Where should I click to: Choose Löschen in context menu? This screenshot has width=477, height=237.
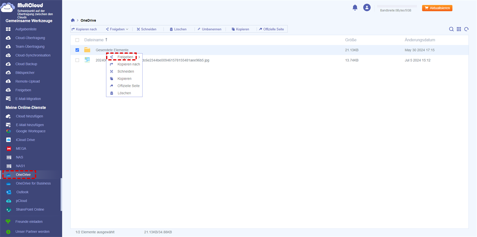(x=124, y=93)
